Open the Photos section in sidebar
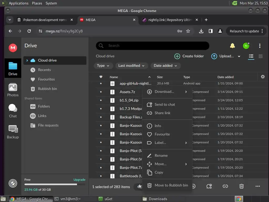The height and width of the screenshot is (202, 269). pos(13,90)
